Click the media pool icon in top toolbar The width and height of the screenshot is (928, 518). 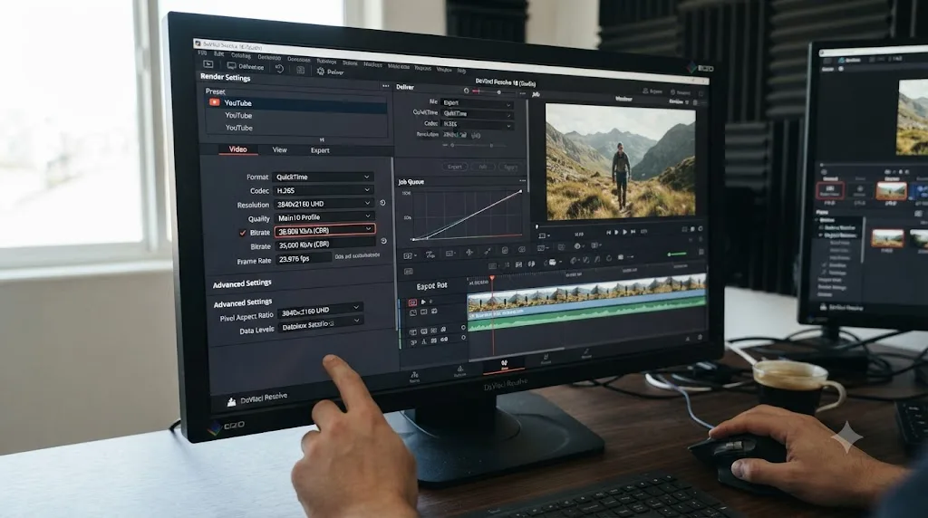tap(208, 64)
